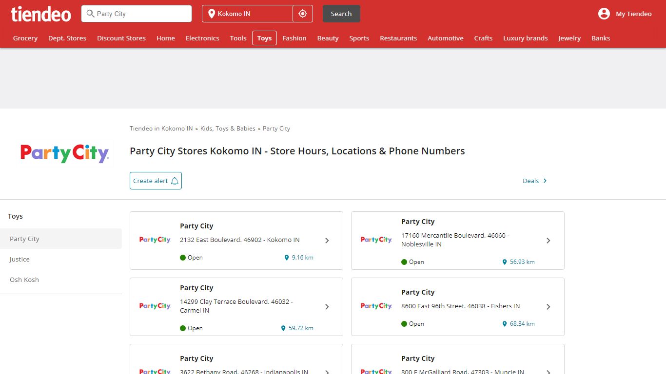The image size is (666, 374).
Task: Open Kokomo store via chevron arrow
Action: 327,241
